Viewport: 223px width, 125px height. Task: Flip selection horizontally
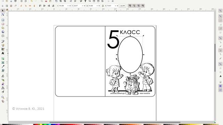pos(30,6)
